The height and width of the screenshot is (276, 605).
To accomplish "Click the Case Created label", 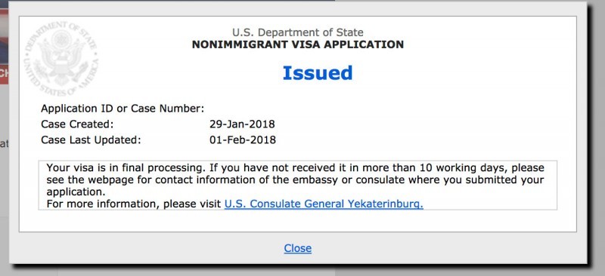I will 77,124.
